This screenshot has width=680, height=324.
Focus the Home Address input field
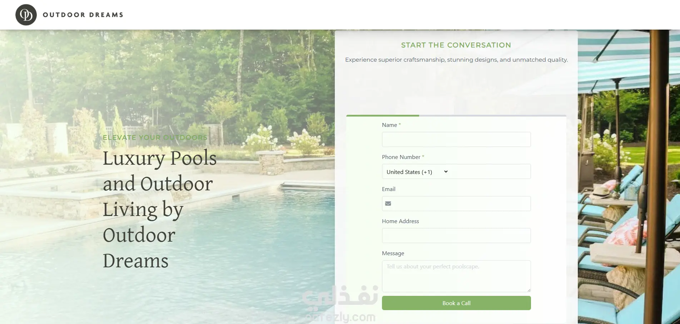click(x=456, y=236)
